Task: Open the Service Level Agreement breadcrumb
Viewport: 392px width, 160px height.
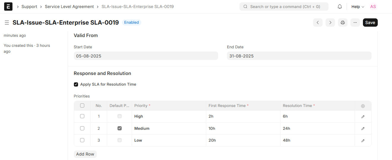Action: click(69, 7)
